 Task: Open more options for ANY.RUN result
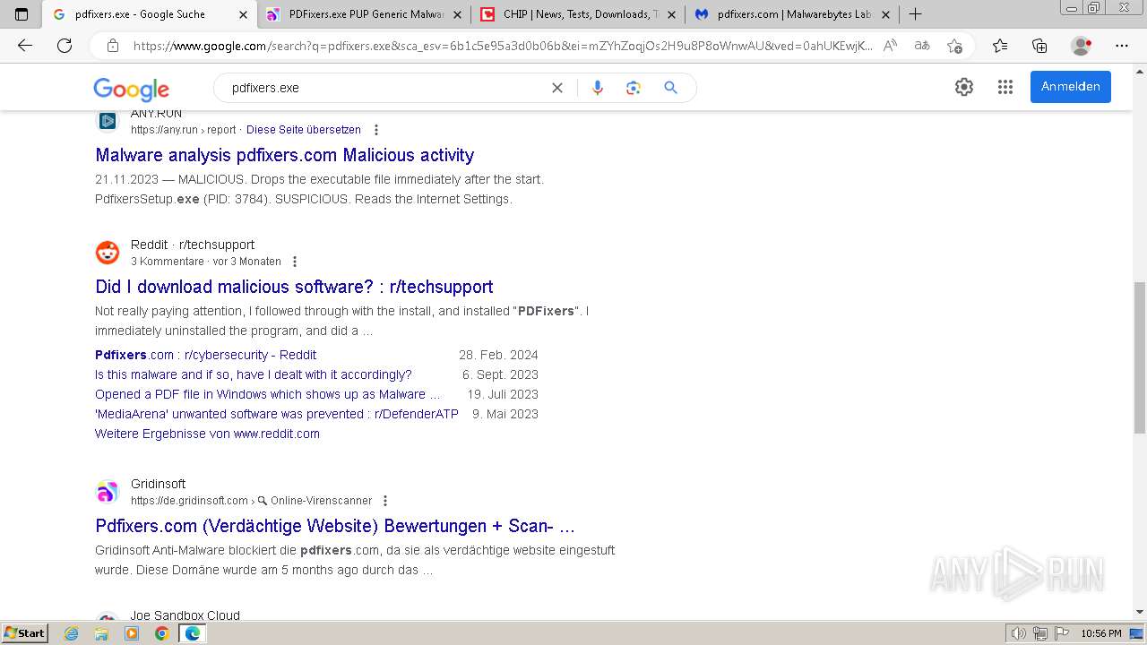tap(376, 130)
